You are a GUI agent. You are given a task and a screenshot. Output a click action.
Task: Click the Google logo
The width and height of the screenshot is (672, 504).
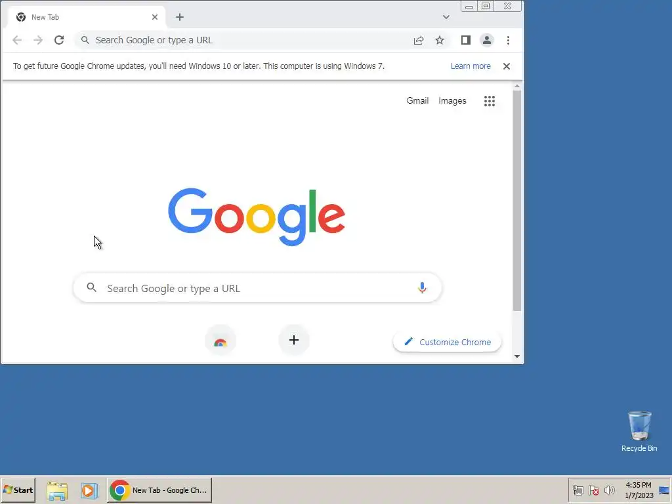tap(257, 217)
